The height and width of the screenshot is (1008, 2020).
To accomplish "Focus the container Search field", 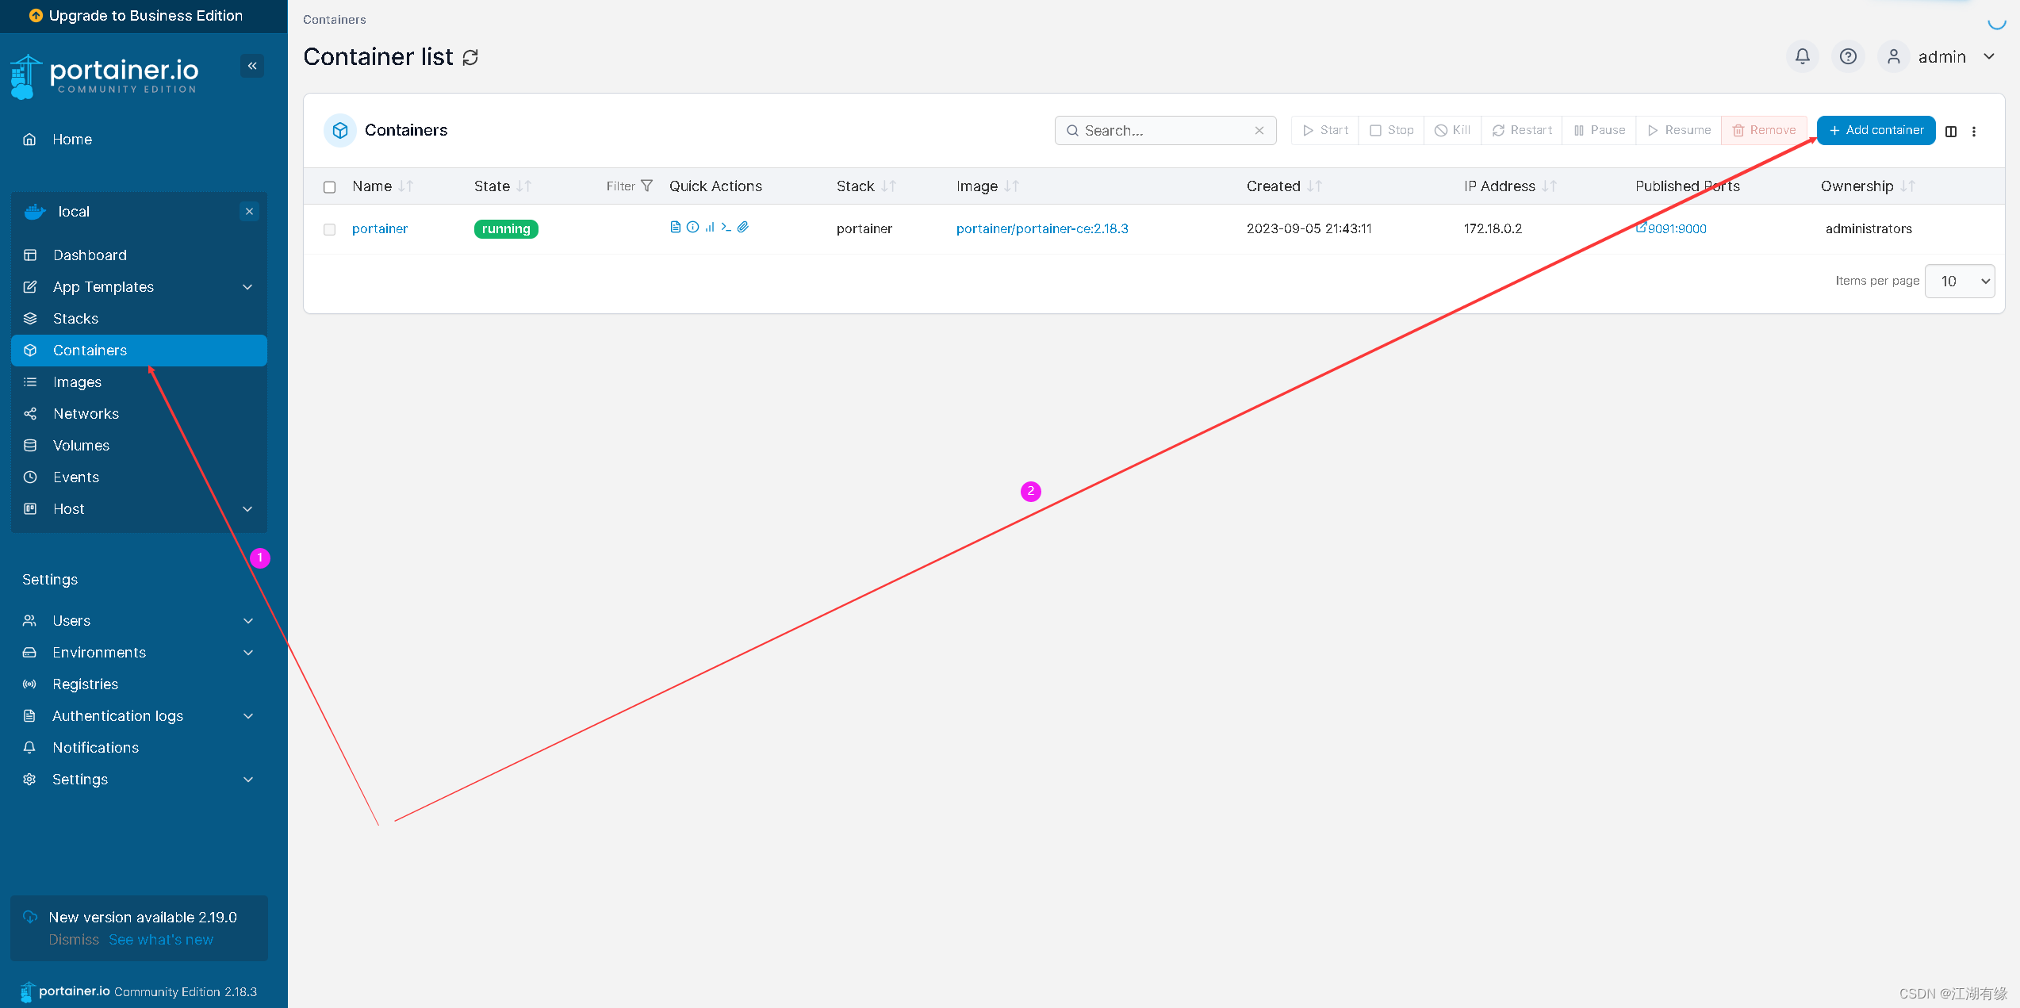I will [x=1166, y=131].
